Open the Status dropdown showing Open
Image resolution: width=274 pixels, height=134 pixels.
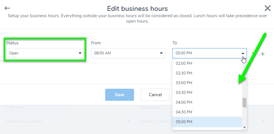(x=45, y=53)
